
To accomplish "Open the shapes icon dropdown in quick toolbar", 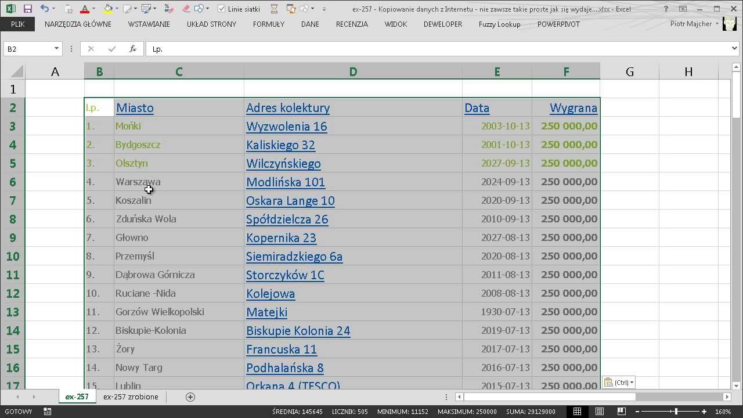I will coord(207,9).
